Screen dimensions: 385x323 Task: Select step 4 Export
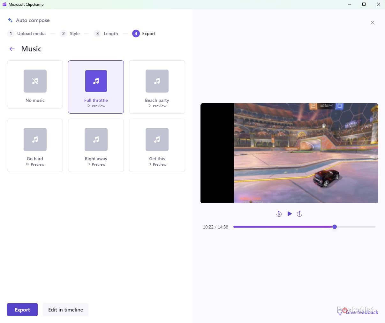pos(144,34)
